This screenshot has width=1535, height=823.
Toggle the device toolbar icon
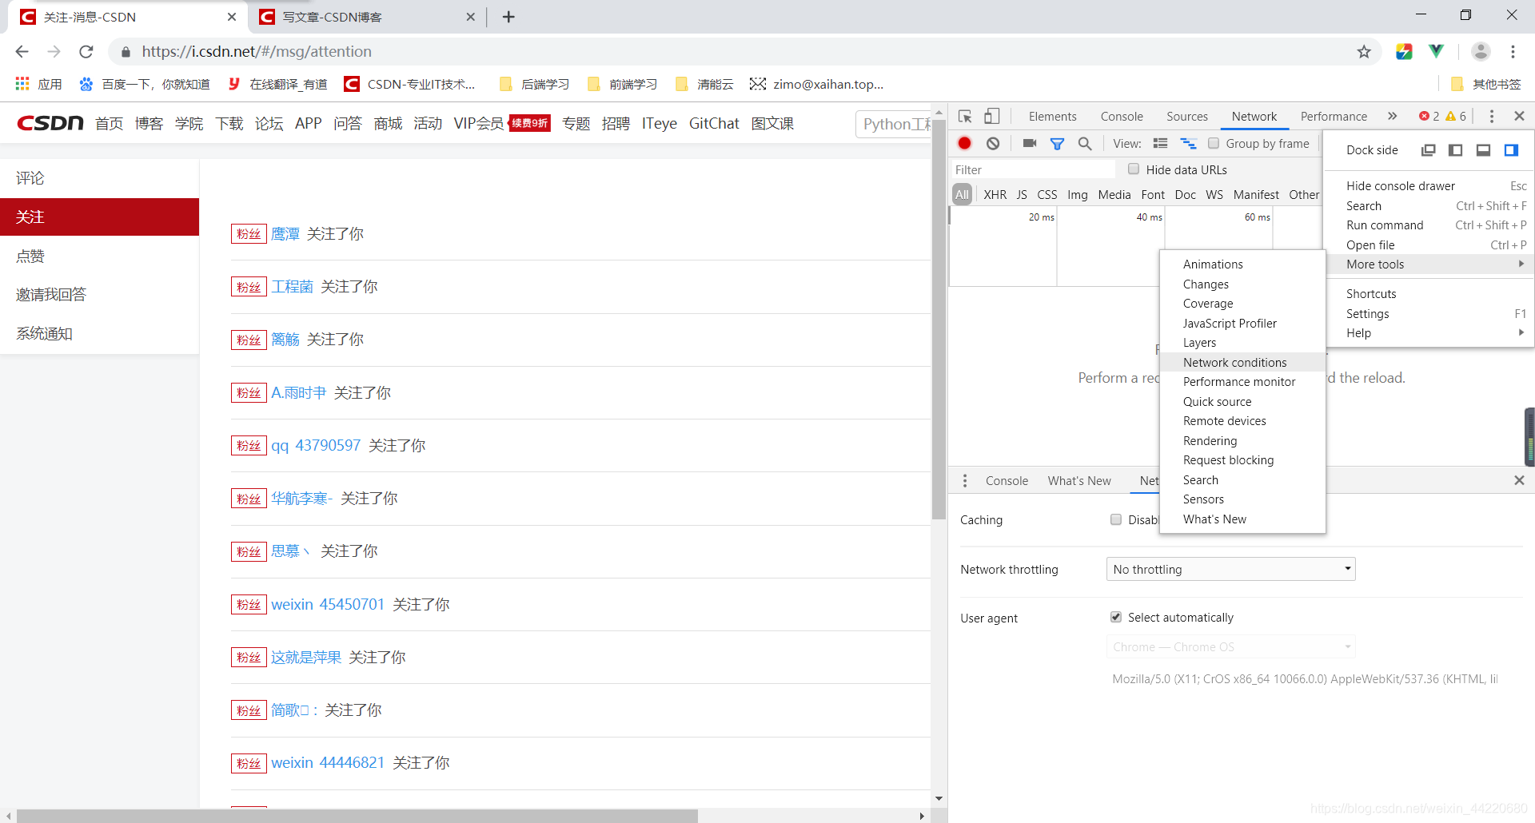991,117
